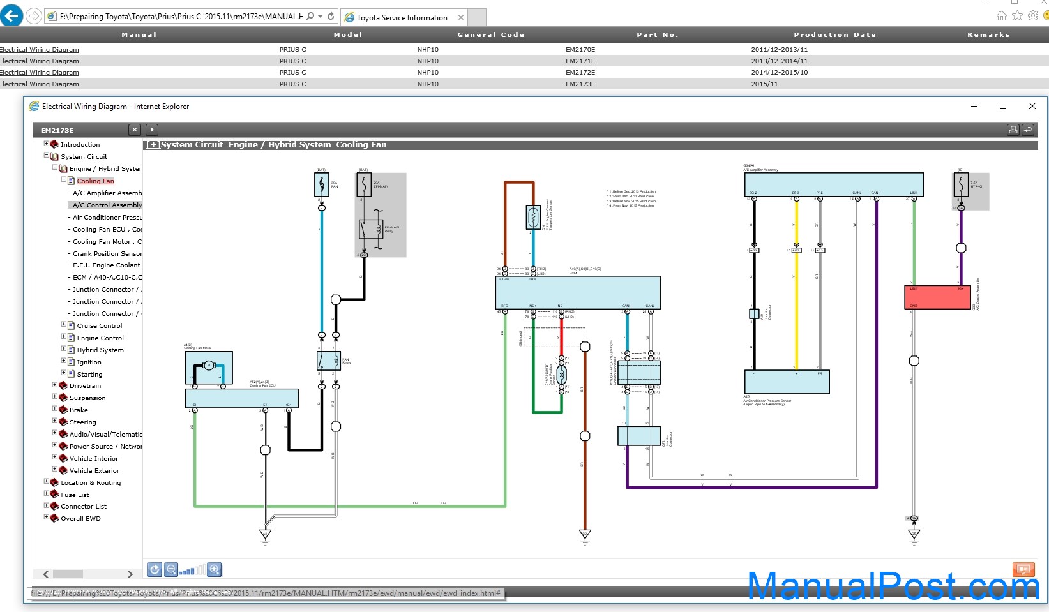Expand the Drivetrain section
The image size is (1049, 612).
coord(55,385)
